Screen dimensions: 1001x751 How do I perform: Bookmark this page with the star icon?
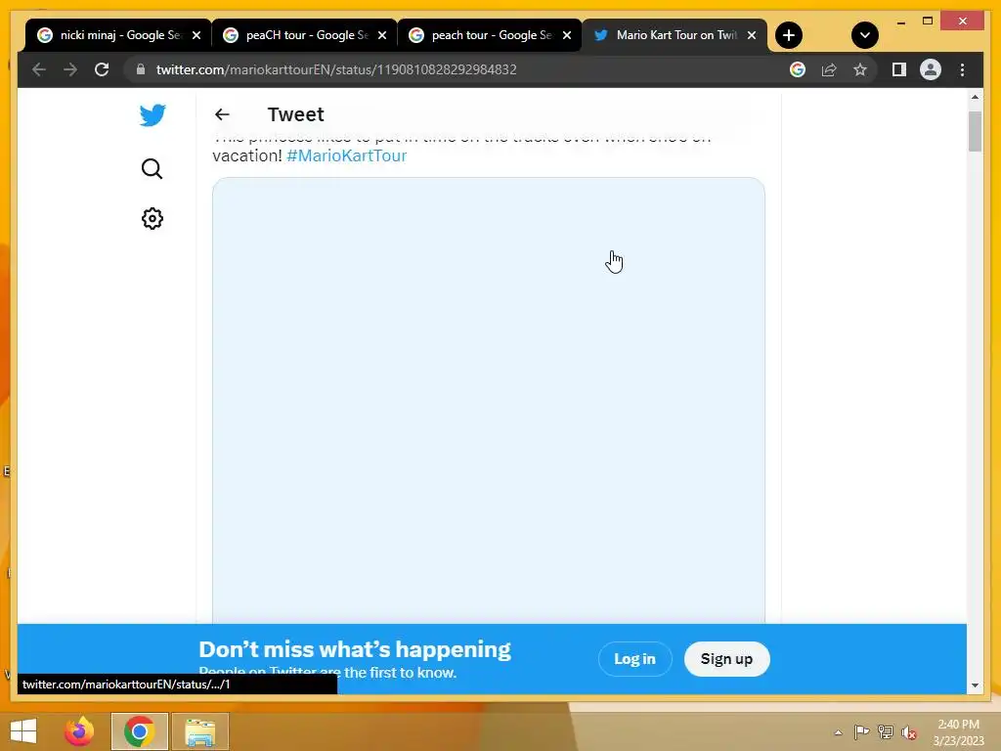pyautogui.click(x=860, y=69)
